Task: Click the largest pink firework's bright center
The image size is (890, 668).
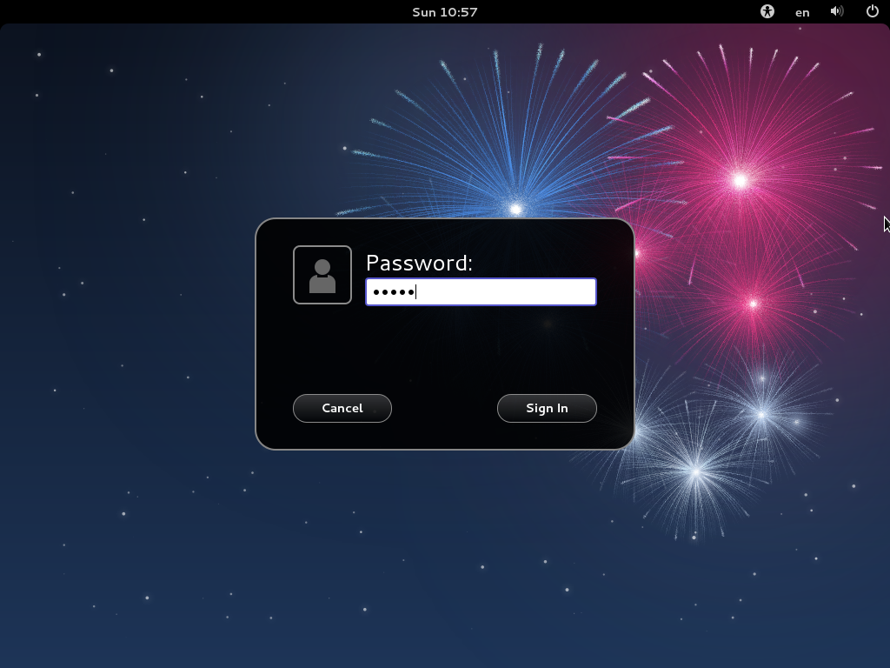Action: (740, 181)
